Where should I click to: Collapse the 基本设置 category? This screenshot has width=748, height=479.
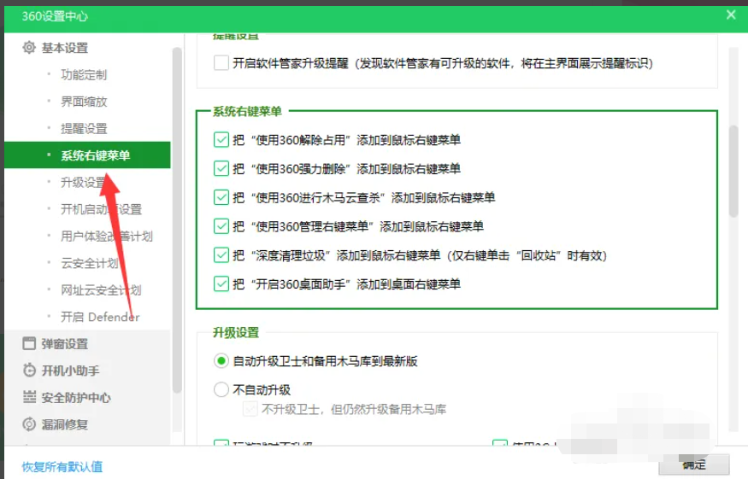click(65, 48)
